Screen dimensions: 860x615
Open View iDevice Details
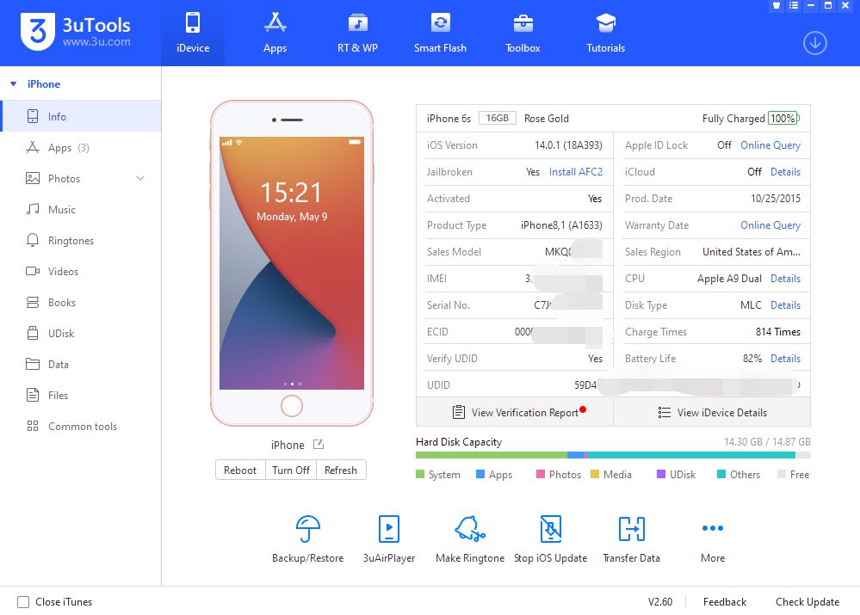click(x=712, y=412)
